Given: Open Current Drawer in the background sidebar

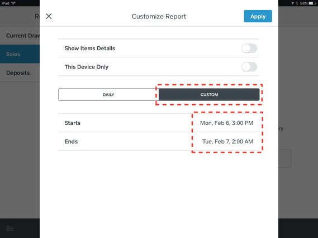Looking at the screenshot, I should point(20,36).
